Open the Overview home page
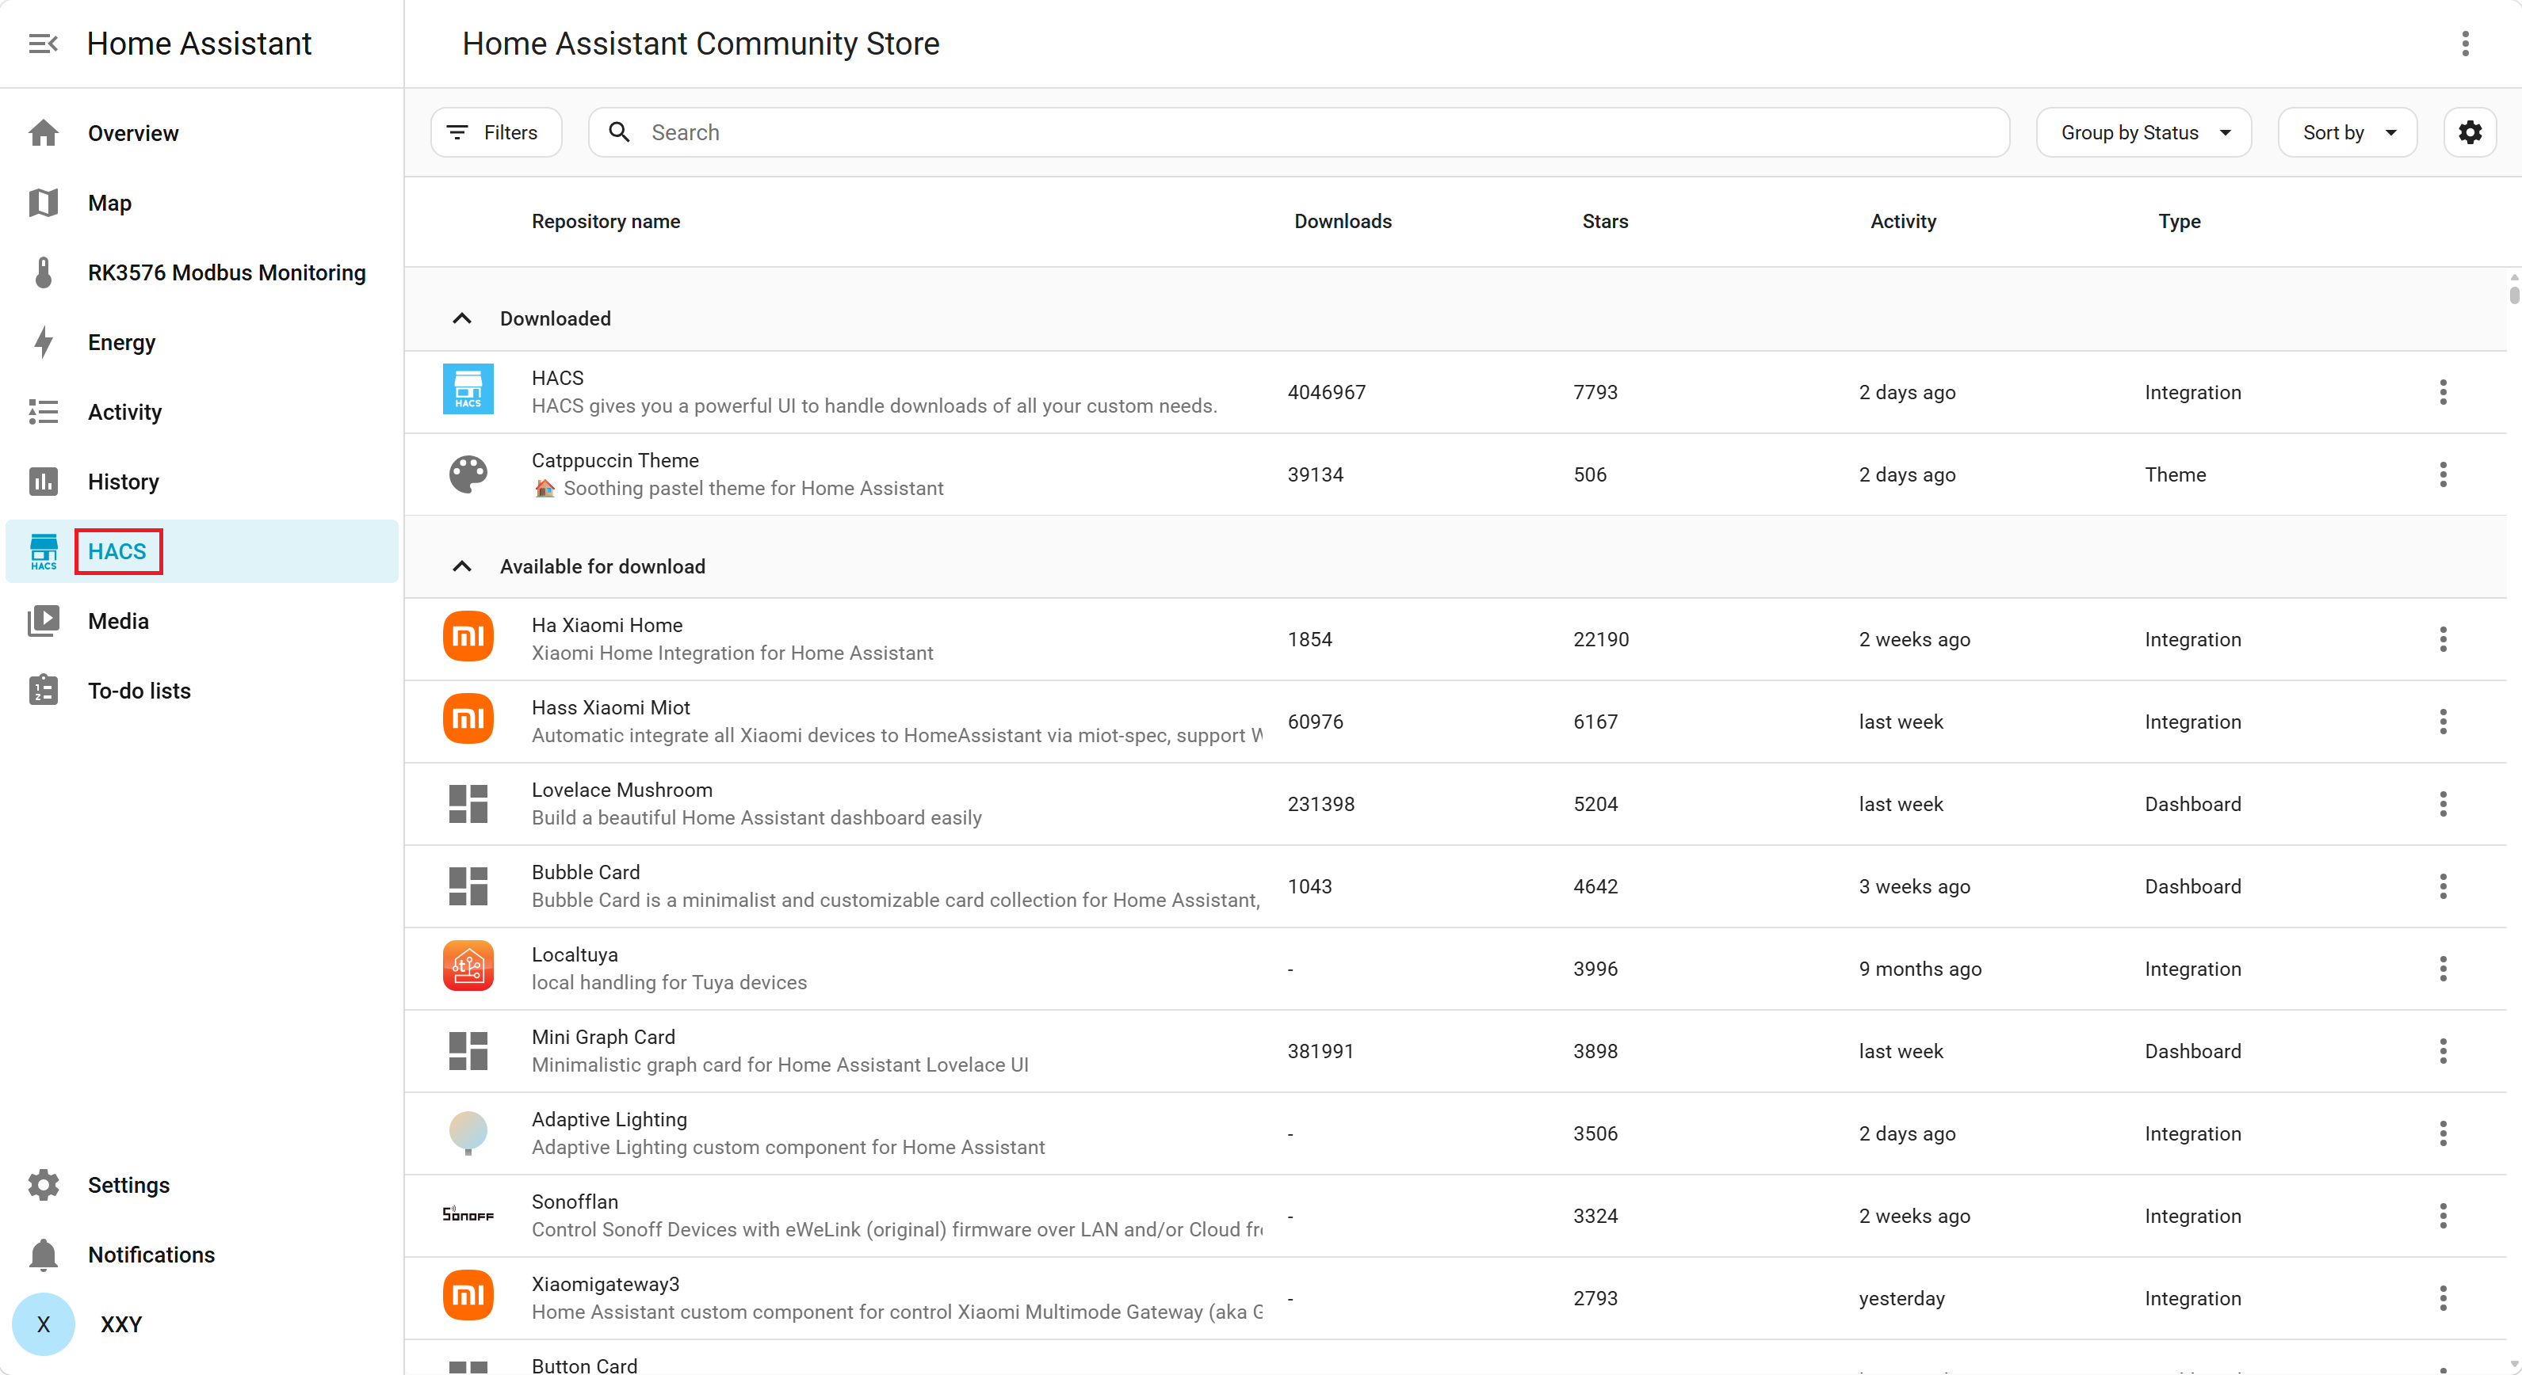This screenshot has width=2522, height=1375. point(201,133)
